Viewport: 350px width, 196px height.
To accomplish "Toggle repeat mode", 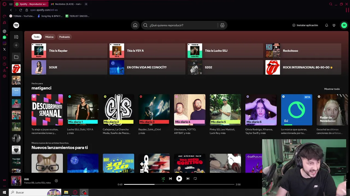I will 195,179.
